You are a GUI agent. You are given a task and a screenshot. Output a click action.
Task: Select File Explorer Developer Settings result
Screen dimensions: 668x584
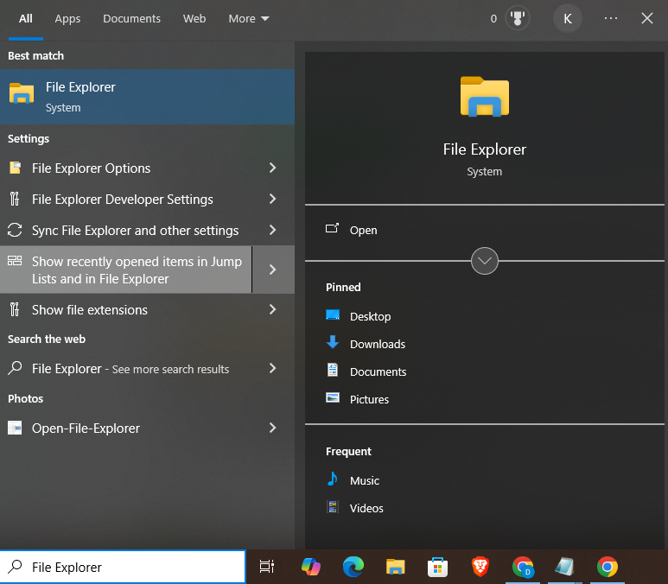pos(122,200)
